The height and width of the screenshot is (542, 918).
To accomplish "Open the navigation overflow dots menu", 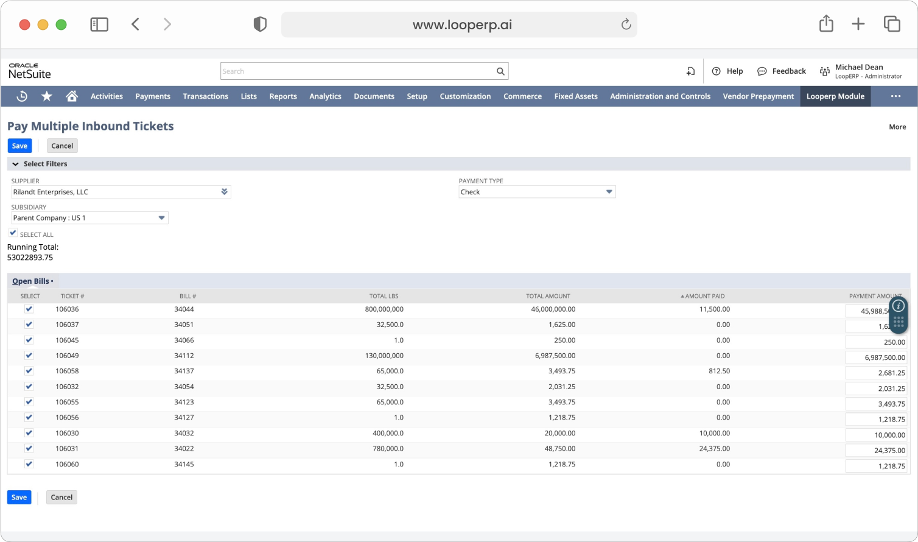I will click(895, 96).
